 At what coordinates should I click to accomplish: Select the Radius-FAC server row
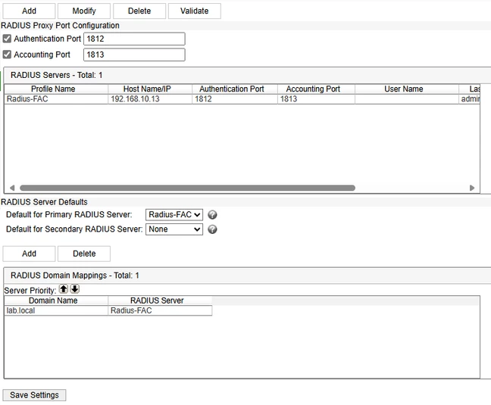(242, 99)
